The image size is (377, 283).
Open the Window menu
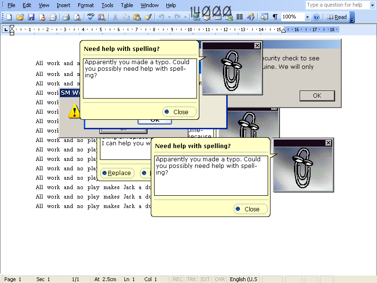[149, 5]
